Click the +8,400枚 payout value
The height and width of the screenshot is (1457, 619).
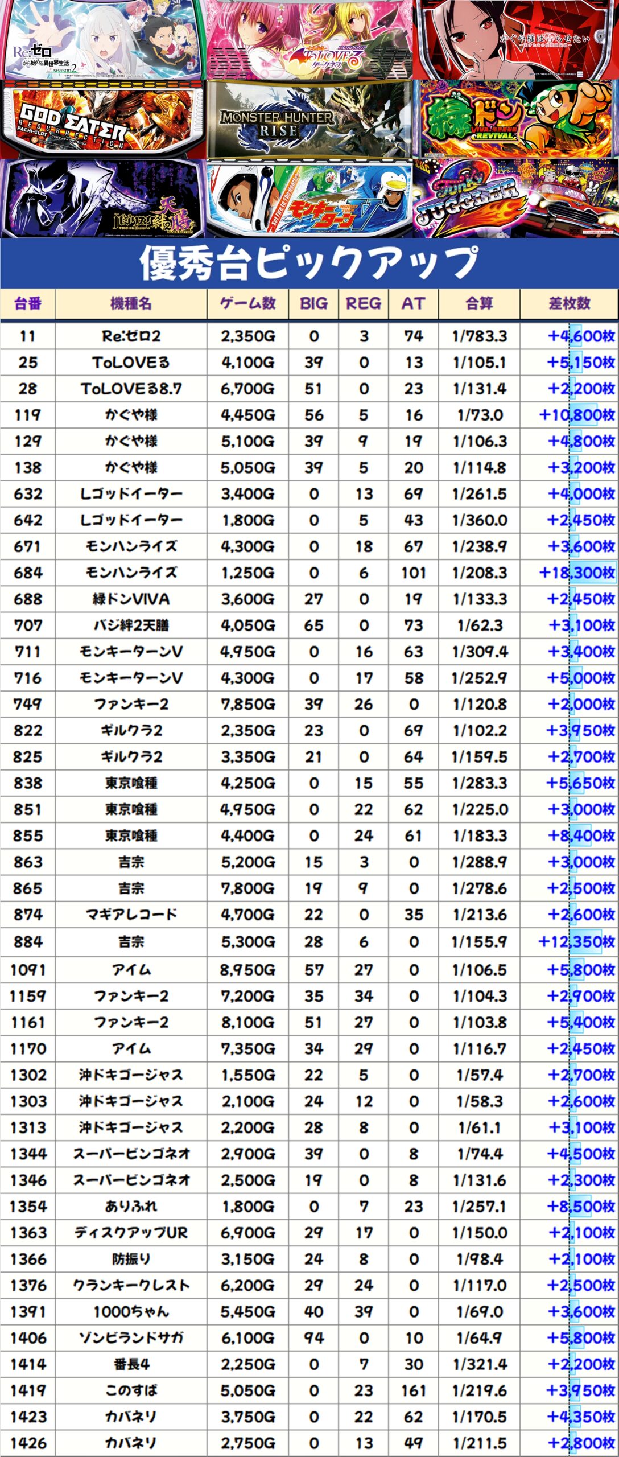581,835
